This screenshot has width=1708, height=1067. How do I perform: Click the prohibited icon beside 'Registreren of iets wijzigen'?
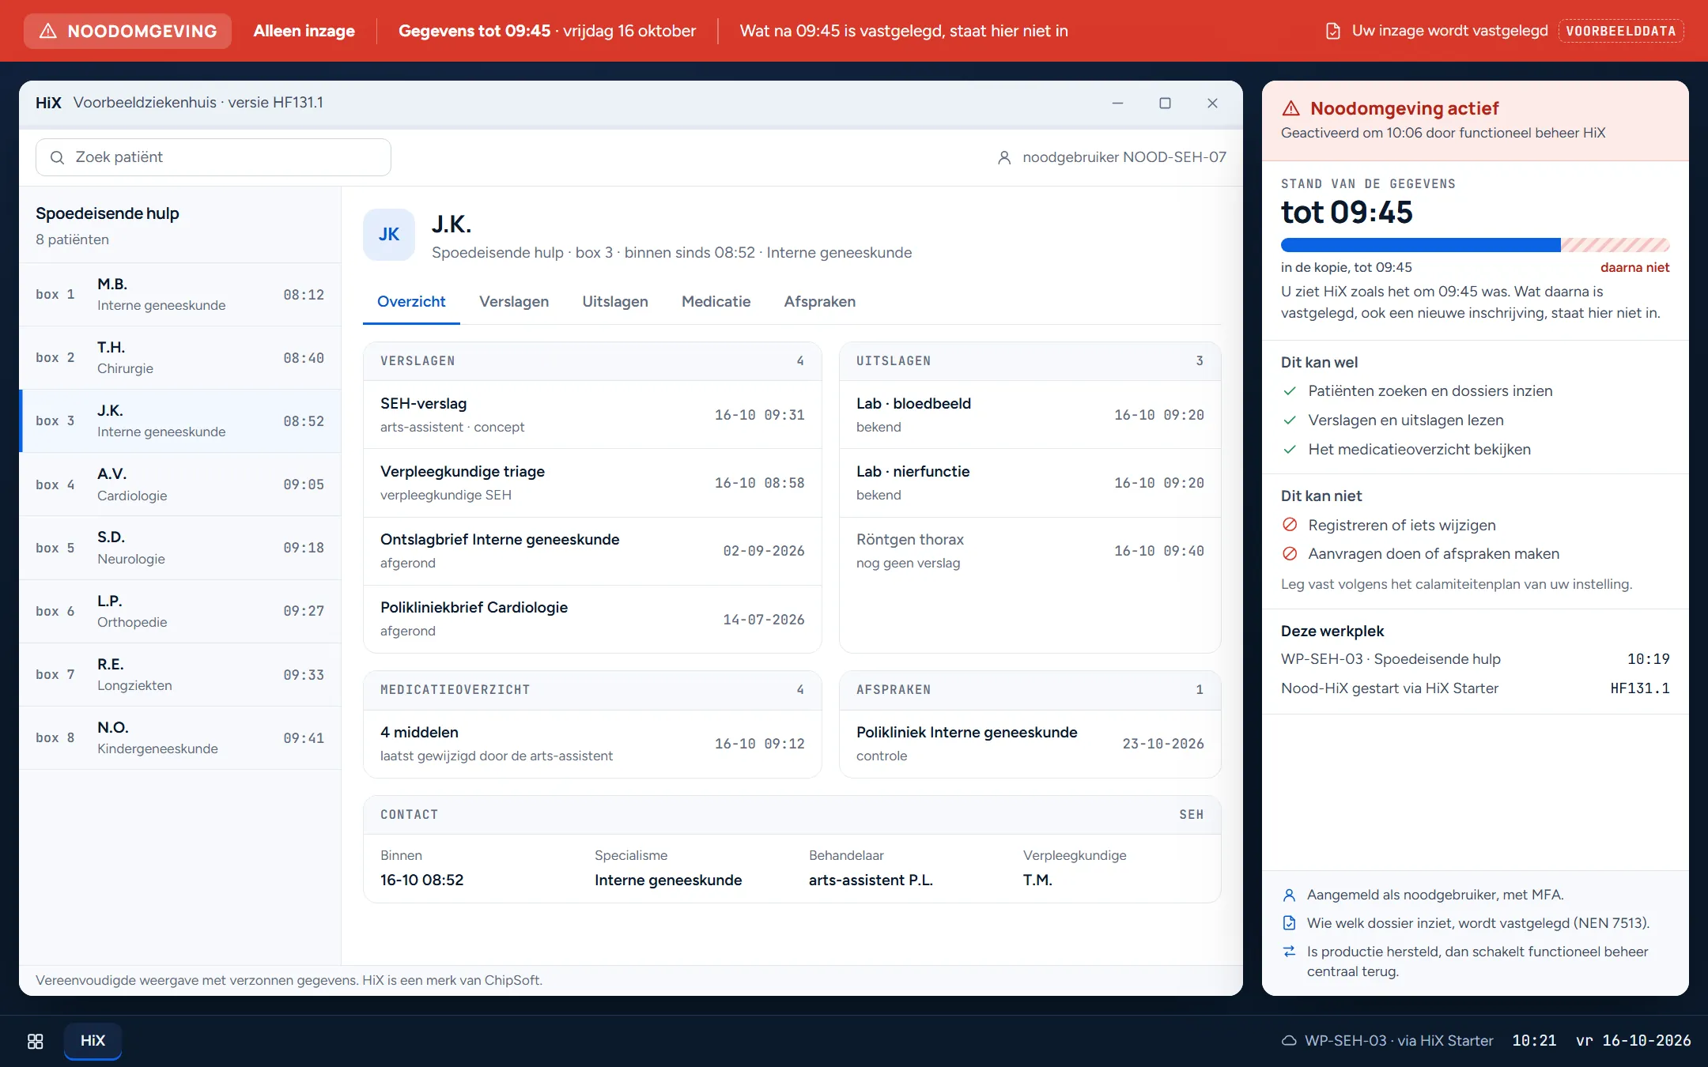(1290, 525)
